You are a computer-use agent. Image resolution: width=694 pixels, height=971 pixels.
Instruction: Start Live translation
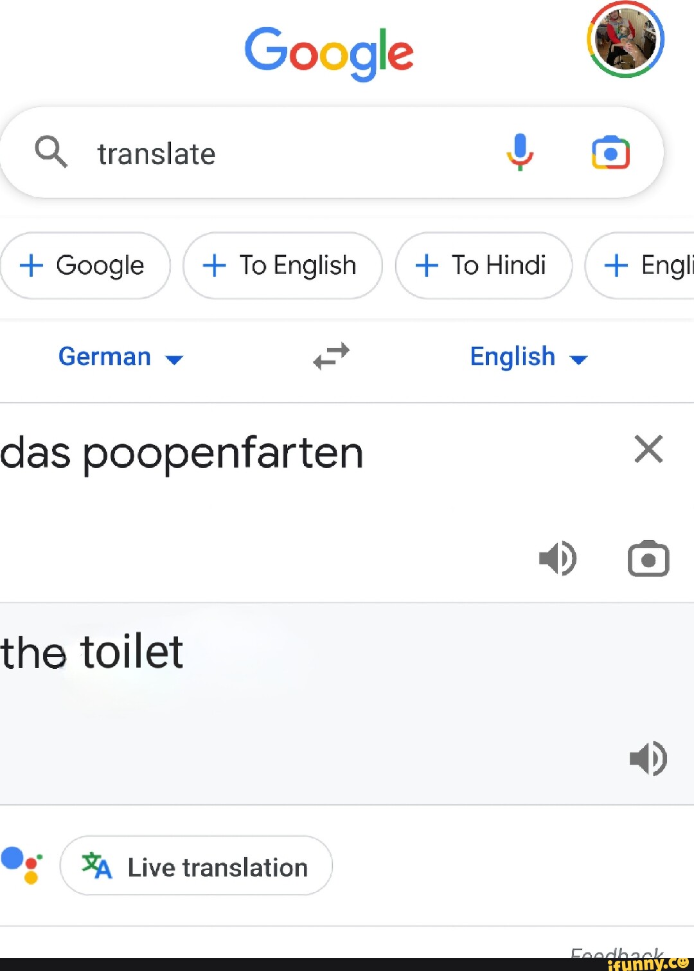click(x=196, y=866)
